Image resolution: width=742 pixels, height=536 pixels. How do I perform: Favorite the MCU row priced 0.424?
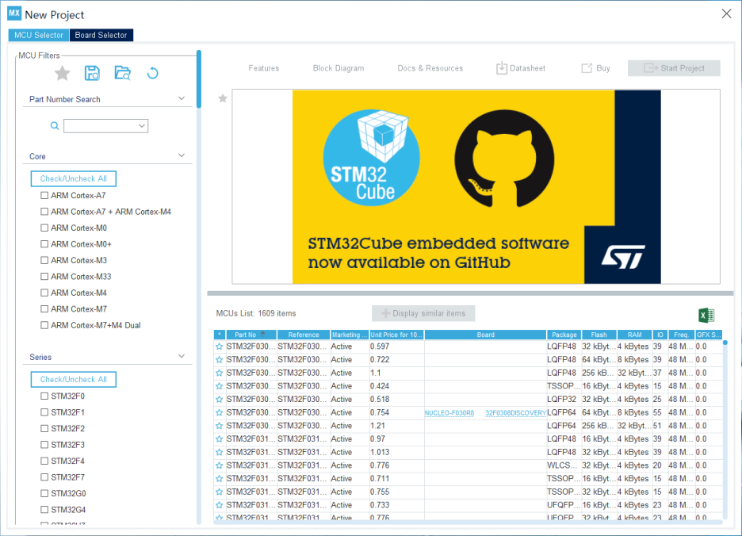[x=219, y=386]
